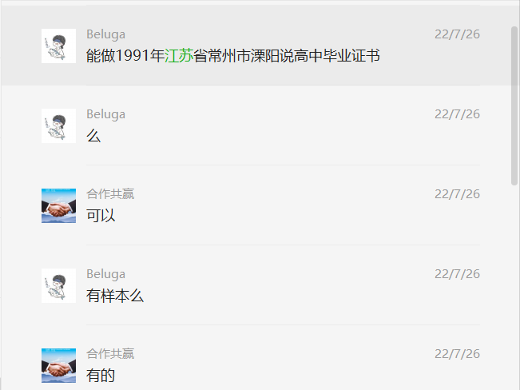This screenshot has width=520, height=390.
Task: Select the message result '么' from Beluga
Action: (x=256, y=125)
